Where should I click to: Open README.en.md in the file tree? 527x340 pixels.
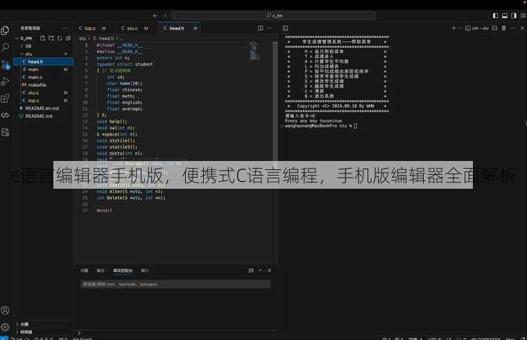click(x=44, y=108)
